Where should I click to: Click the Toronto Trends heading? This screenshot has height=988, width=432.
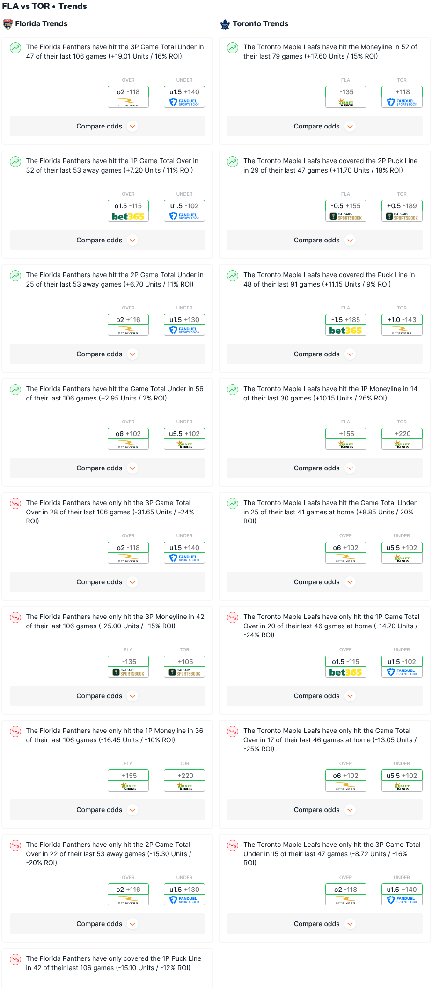pyautogui.click(x=260, y=24)
